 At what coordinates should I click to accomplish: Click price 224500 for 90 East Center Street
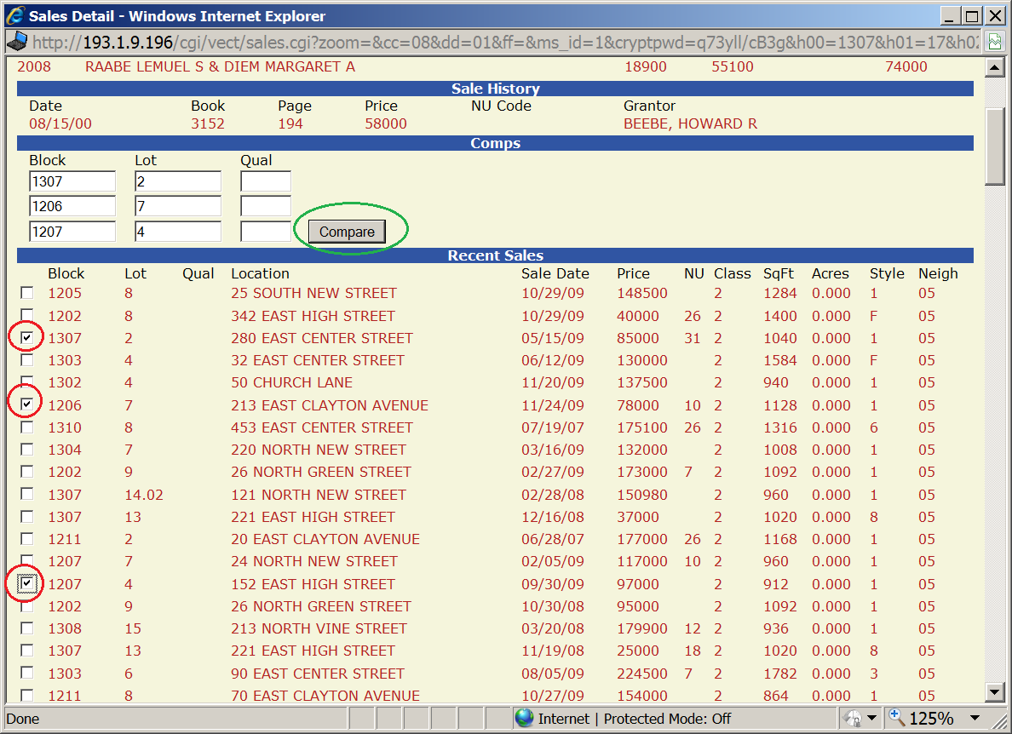tap(642, 674)
